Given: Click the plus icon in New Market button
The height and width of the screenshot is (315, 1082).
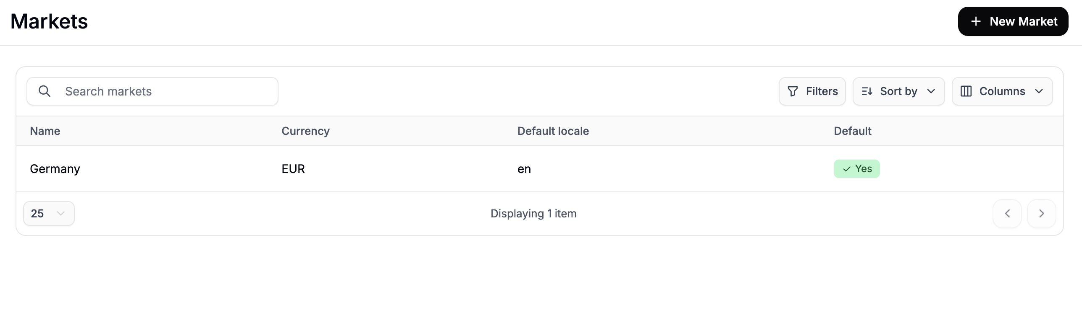Looking at the screenshot, I should pos(976,21).
